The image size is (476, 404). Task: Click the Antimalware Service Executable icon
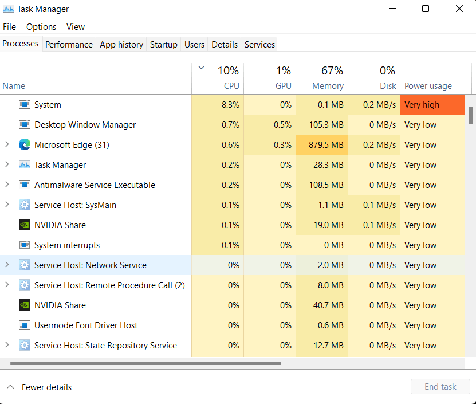click(x=25, y=185)
